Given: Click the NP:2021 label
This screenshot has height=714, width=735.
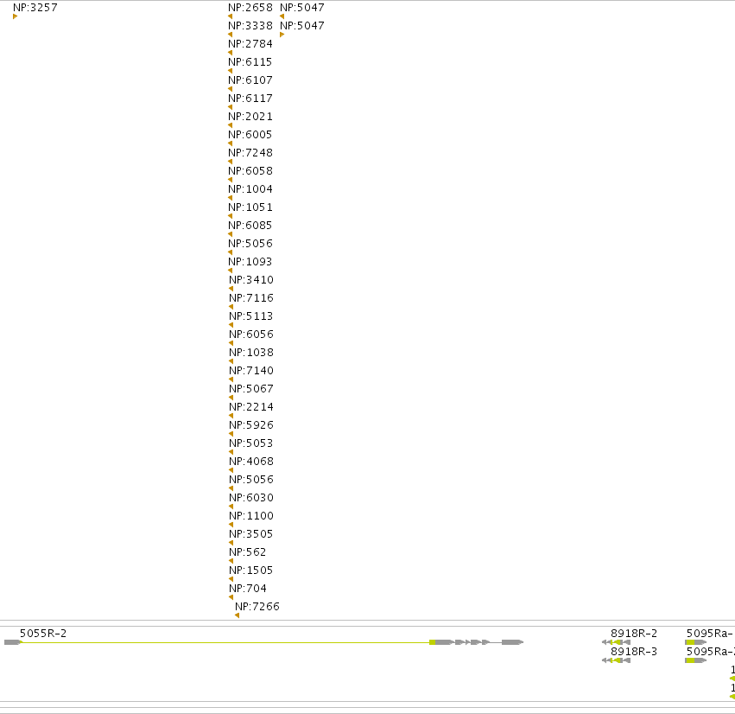Looking at the screenshot, I should pos(250,117).
